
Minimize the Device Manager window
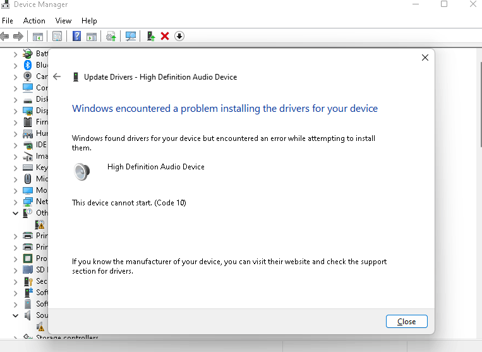point(416,4)
